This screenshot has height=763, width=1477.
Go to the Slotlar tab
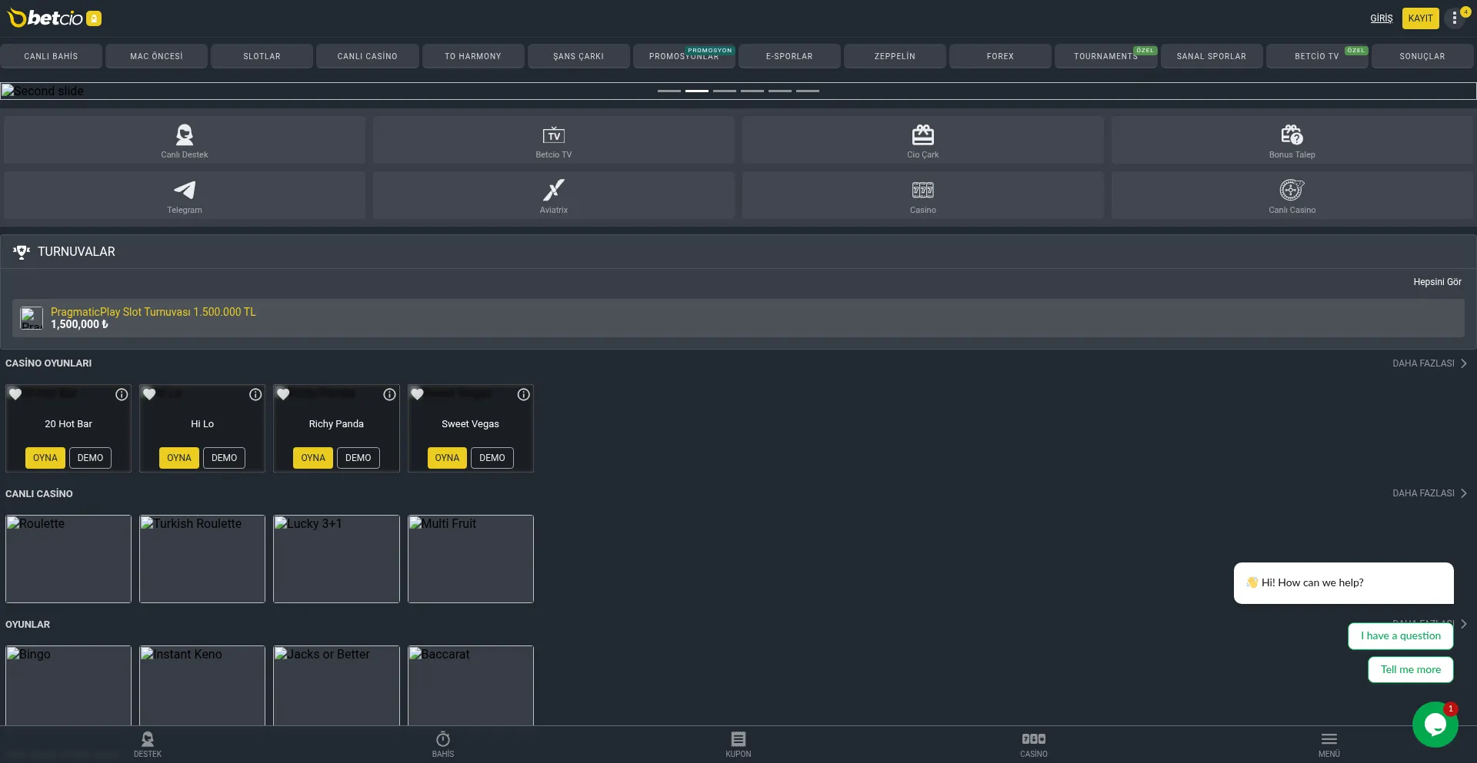(x=262, y=56)
